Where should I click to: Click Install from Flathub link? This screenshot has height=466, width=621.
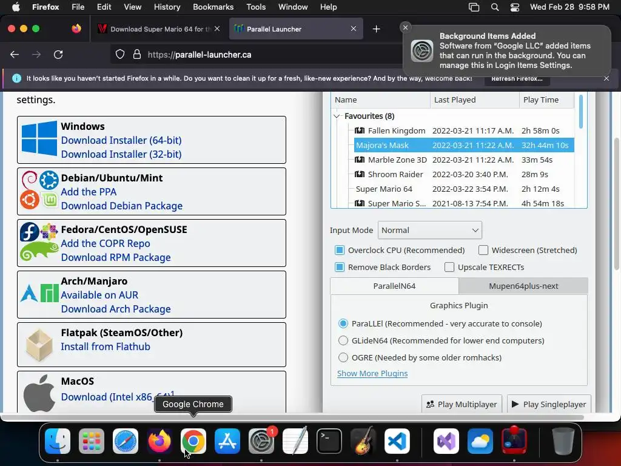106,346
